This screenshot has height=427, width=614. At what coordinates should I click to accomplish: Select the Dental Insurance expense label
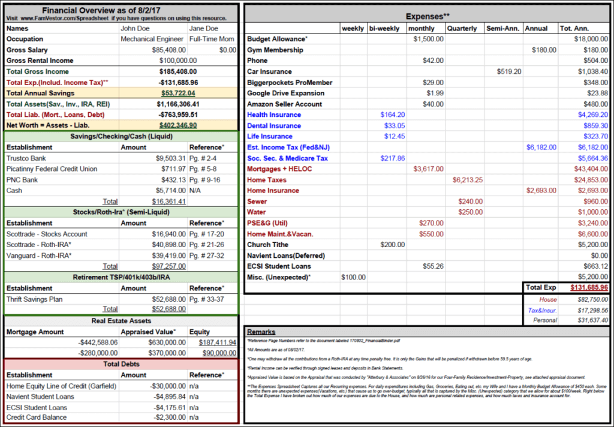click(273, 126)
